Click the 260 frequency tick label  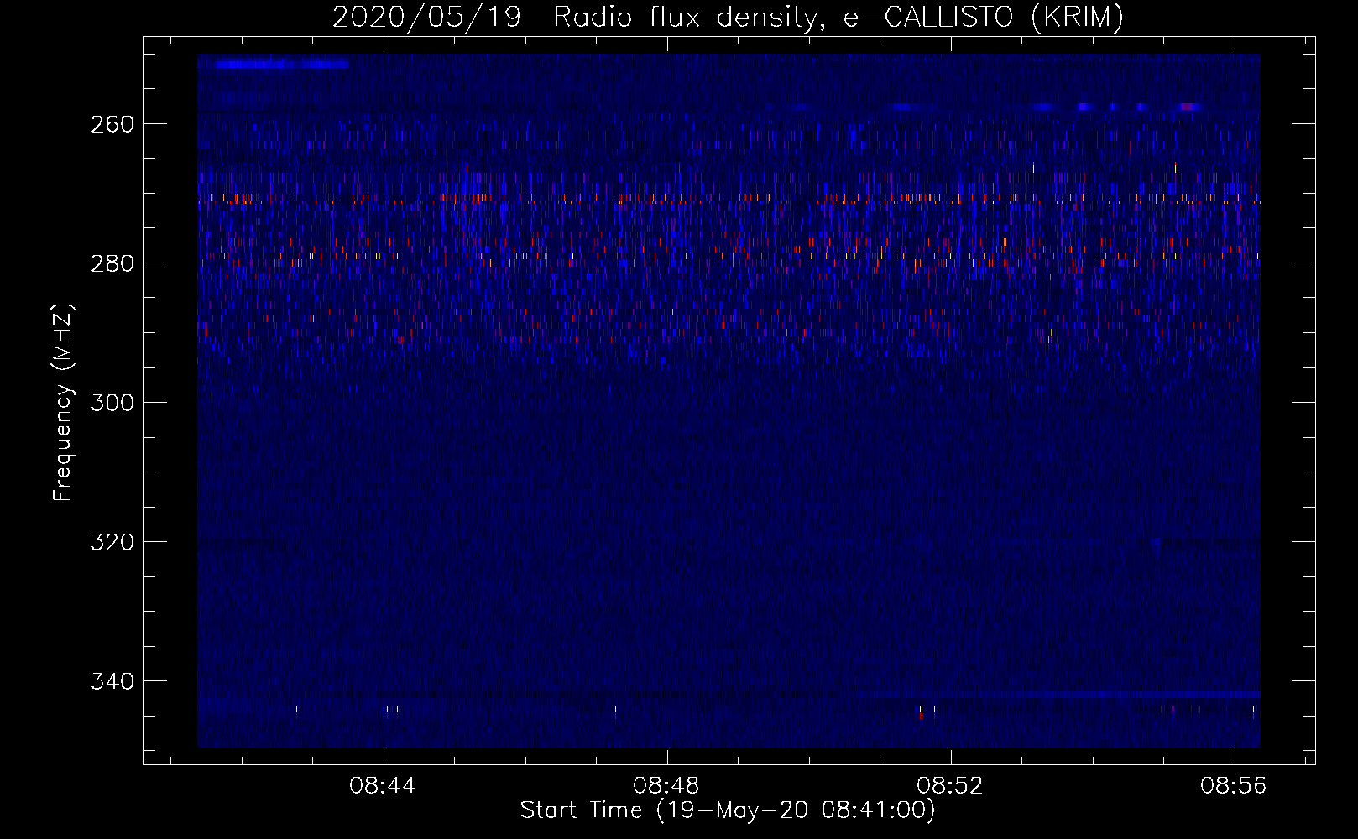pyautogui.click(x=112, y=124)
